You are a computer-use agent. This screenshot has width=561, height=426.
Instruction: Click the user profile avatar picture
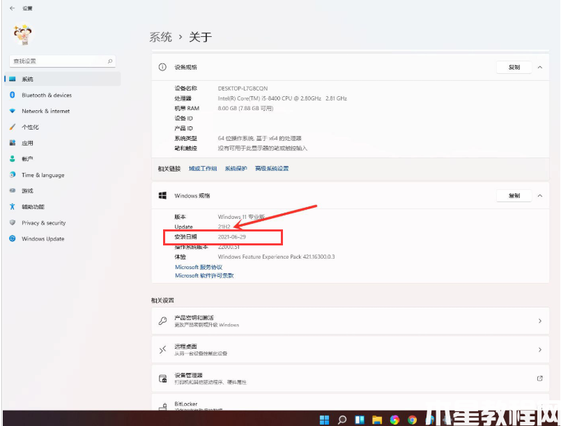point(23,34)
